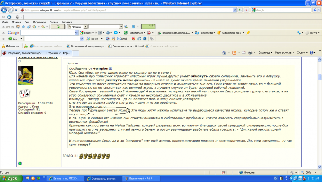Click the ICQ green flower logo
Image resolution: width=322 pixels, height=182 pixels.
[10, 39]
